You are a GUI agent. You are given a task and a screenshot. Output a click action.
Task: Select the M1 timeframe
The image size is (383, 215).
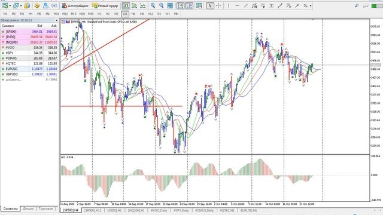5,14
